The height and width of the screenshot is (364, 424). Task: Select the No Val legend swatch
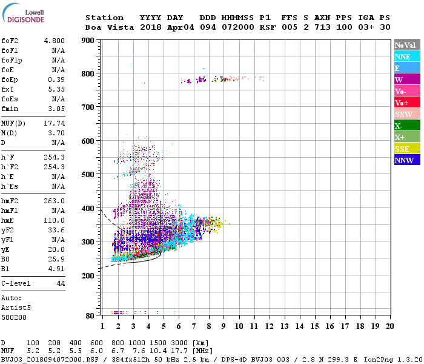pos(407,45)
